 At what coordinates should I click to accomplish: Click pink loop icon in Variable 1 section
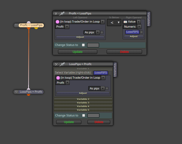click(x=58, y=78)
